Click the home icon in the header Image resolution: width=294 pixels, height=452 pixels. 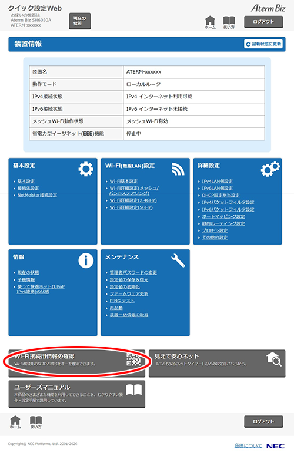[x=210, y=22]
